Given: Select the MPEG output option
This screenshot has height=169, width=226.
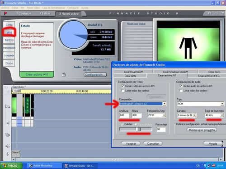Looking at the screenshot, I should click(9, 40).
